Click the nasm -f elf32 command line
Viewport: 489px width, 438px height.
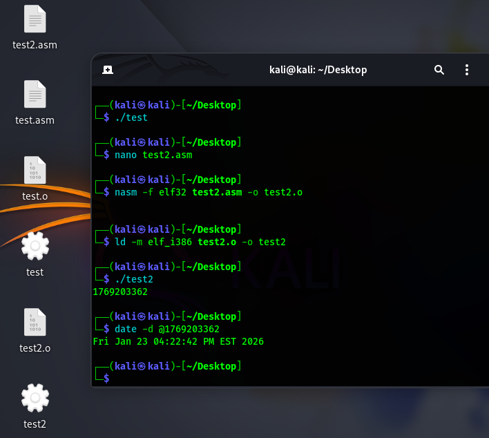point(209,192)
